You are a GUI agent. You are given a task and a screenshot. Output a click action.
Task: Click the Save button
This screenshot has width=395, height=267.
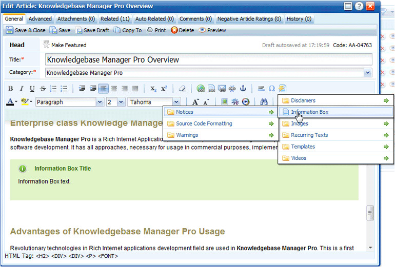click(60, 30)
